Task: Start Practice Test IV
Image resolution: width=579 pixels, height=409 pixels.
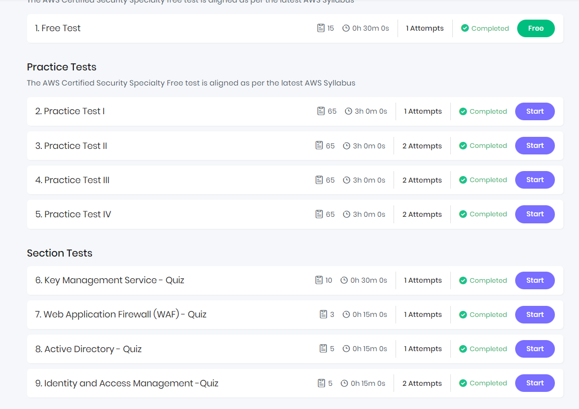Action: 535,214
